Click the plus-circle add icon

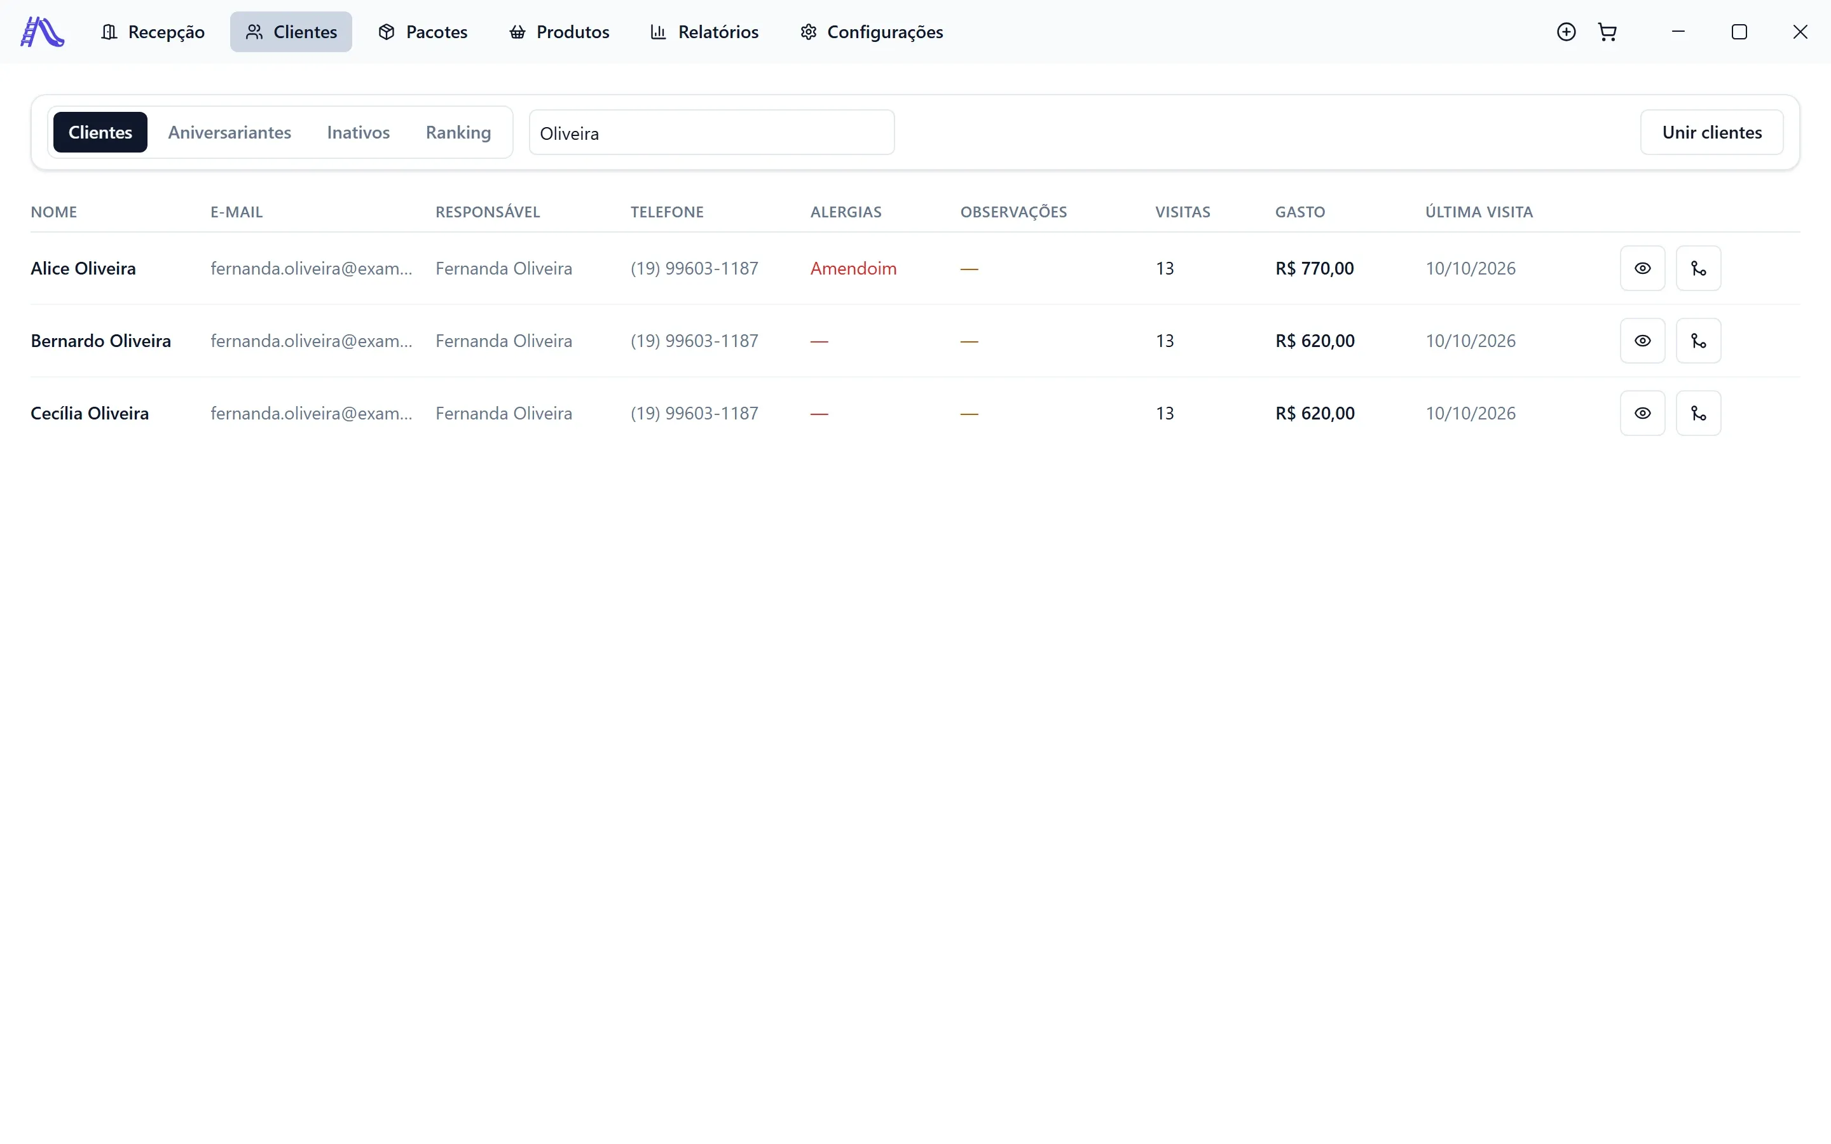pos(1566,32)
